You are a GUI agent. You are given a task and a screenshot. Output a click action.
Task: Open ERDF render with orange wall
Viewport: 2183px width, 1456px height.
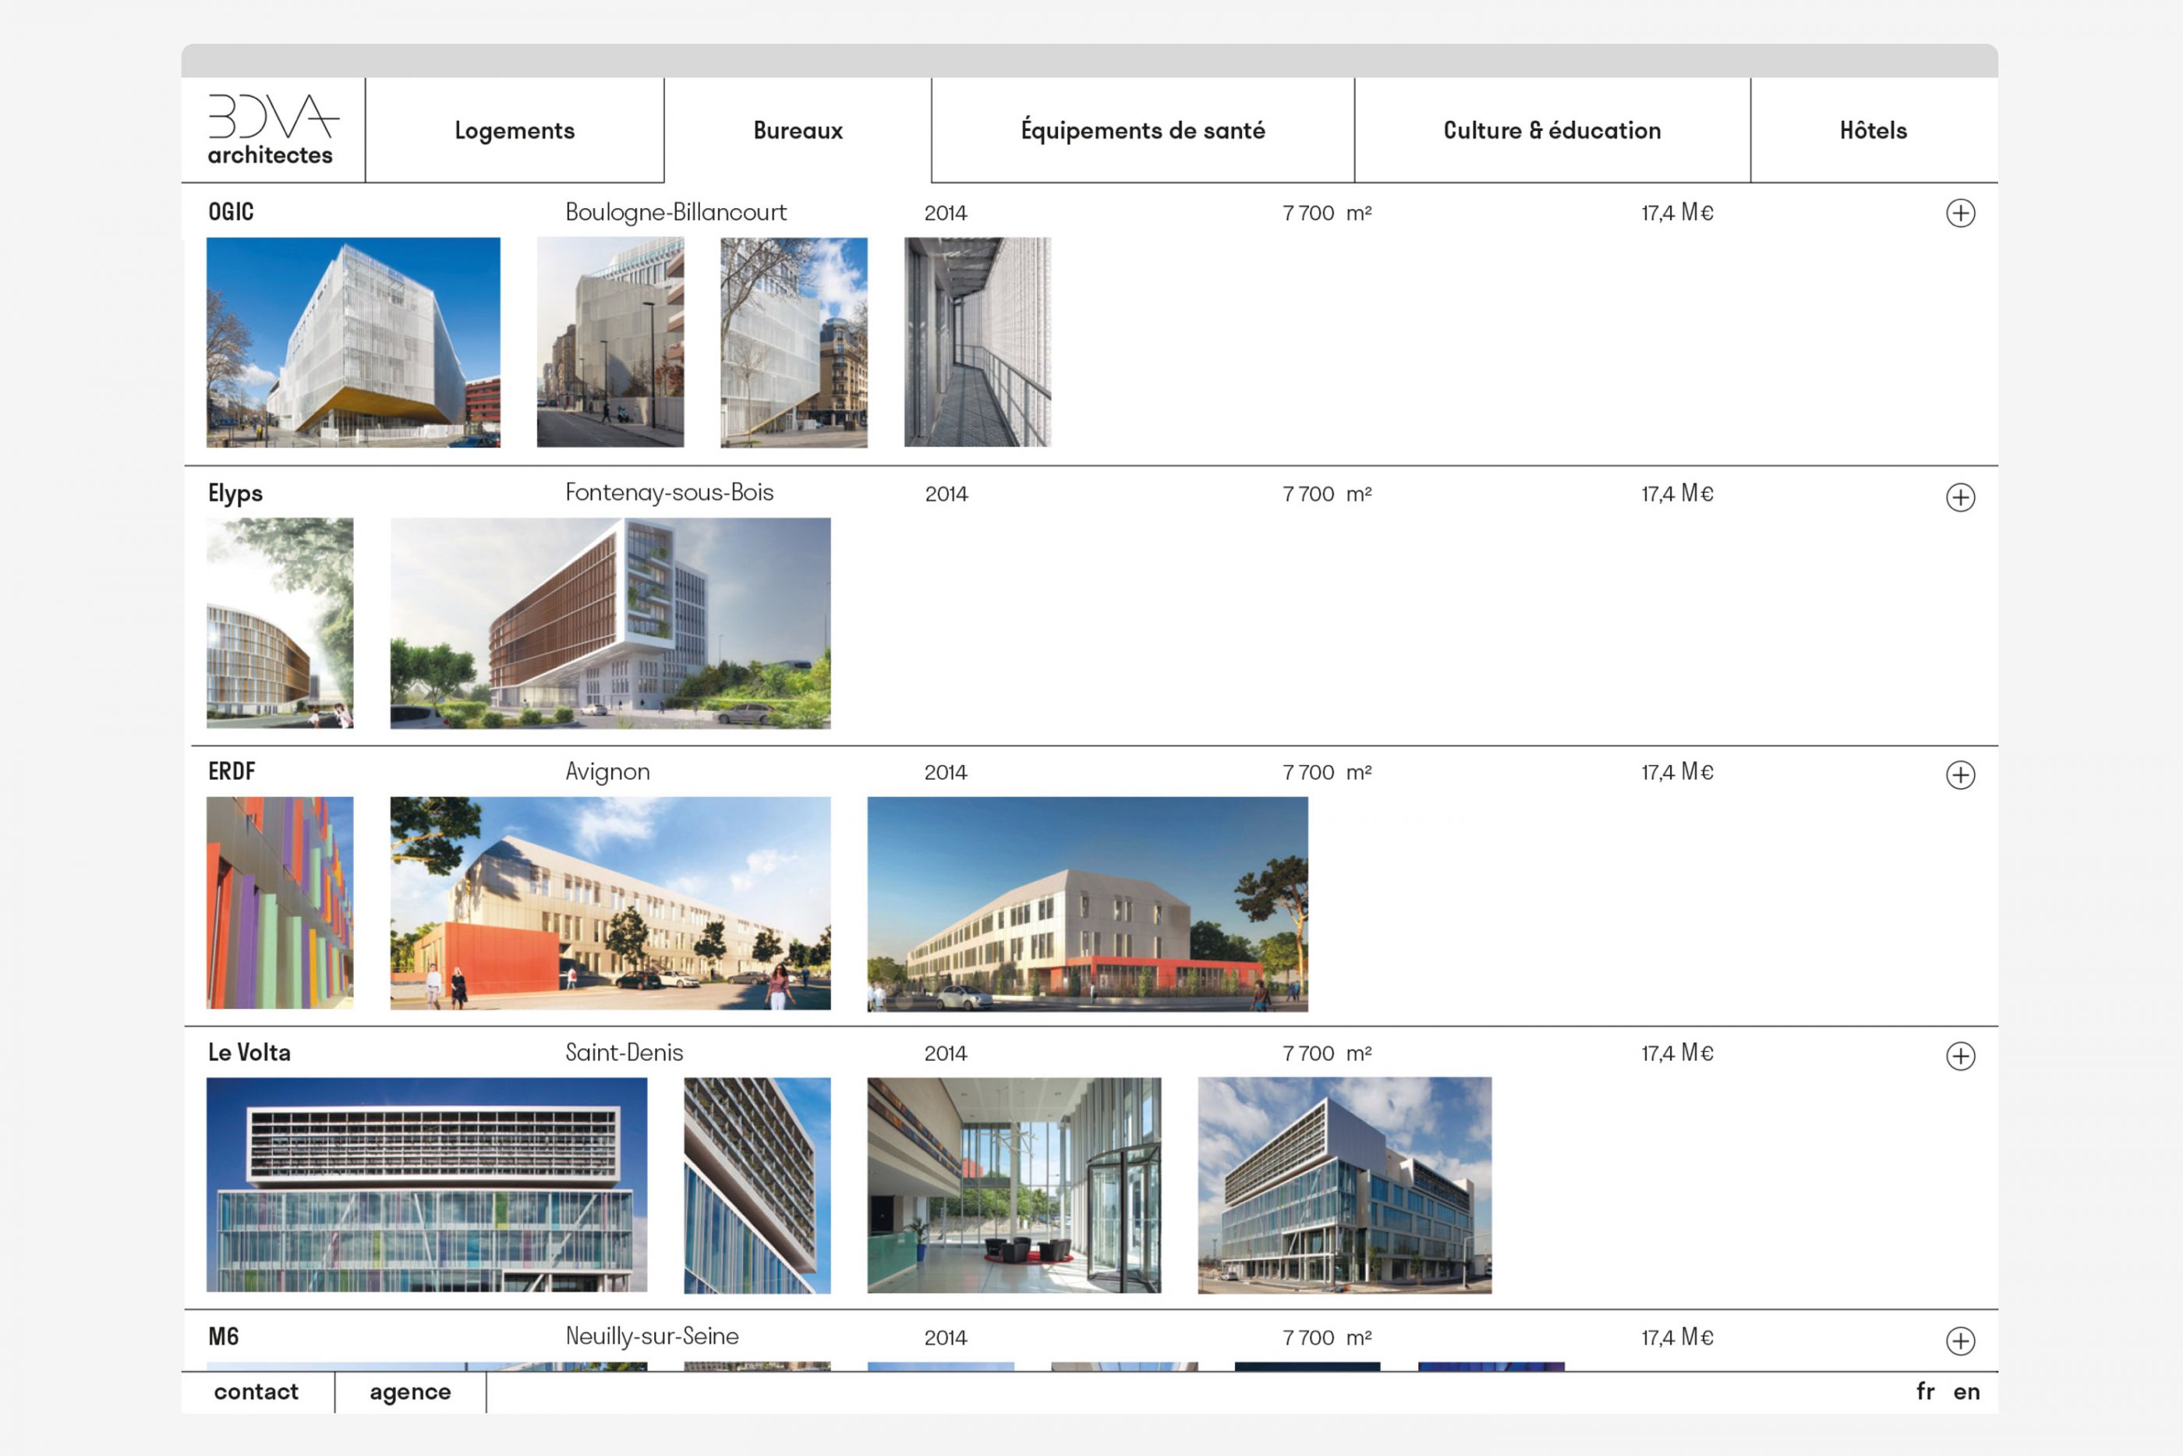pos(610,902)
